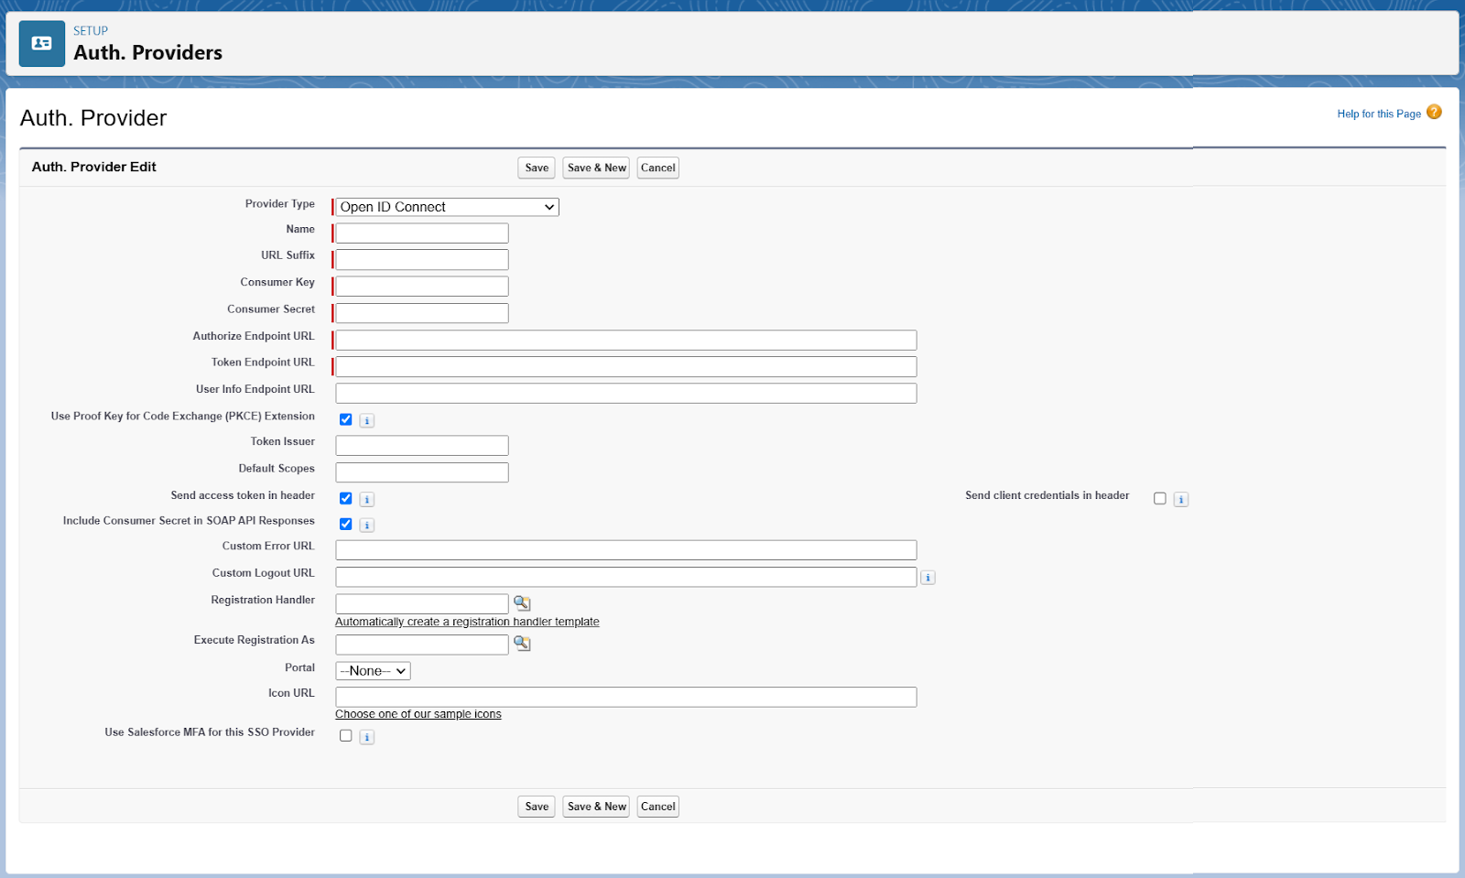Screen dimensions: 1465x878
Task: Open Automatically create a registration handler template link
Action: 467,623
